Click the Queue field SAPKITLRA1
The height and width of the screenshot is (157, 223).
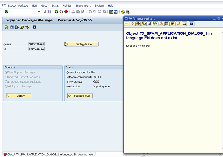pyautogui.click(x=37, y=44)
